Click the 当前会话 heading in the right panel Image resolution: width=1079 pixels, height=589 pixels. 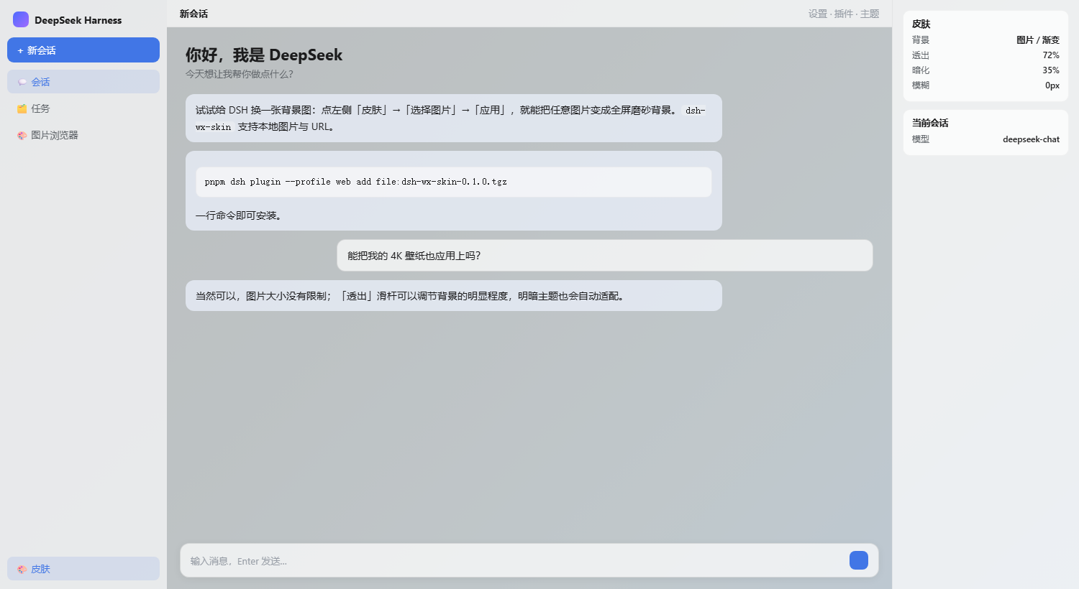(930, 123)
